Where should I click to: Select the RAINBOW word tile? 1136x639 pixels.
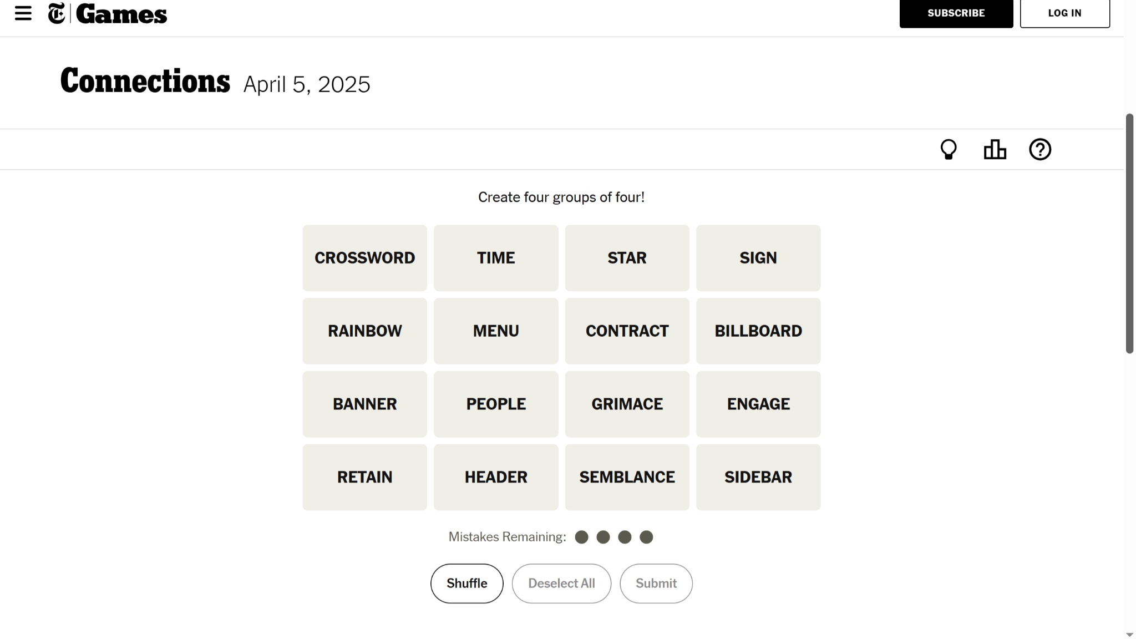(x=364, y=331)
